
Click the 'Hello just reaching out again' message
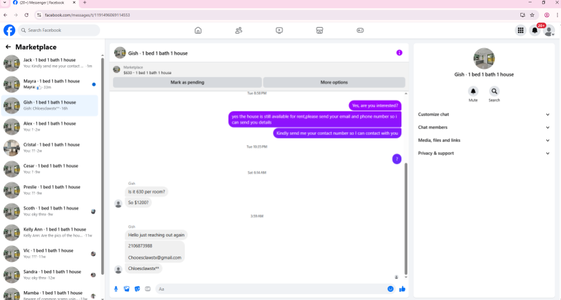(156, 235)
